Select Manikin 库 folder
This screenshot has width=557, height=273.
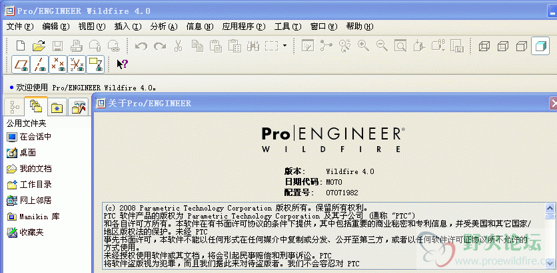click(x=33, y=217)
